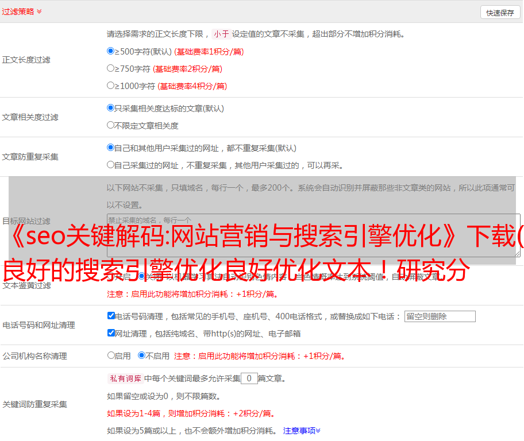Click the 小于 highlighted tag
The height and width of the screenshot is (441, 524).
click(221, 34)
